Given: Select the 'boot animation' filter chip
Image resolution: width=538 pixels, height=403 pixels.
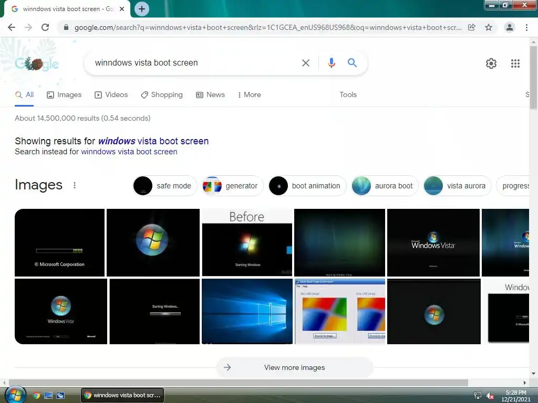Looking at the screenshot, I should point(307,186).
